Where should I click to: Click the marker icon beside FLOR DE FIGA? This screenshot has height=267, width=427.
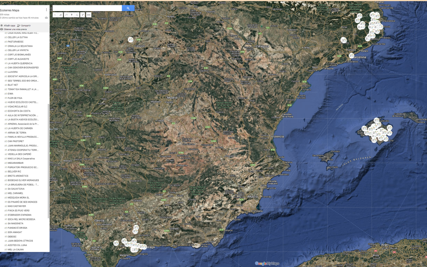coord(6,98)
